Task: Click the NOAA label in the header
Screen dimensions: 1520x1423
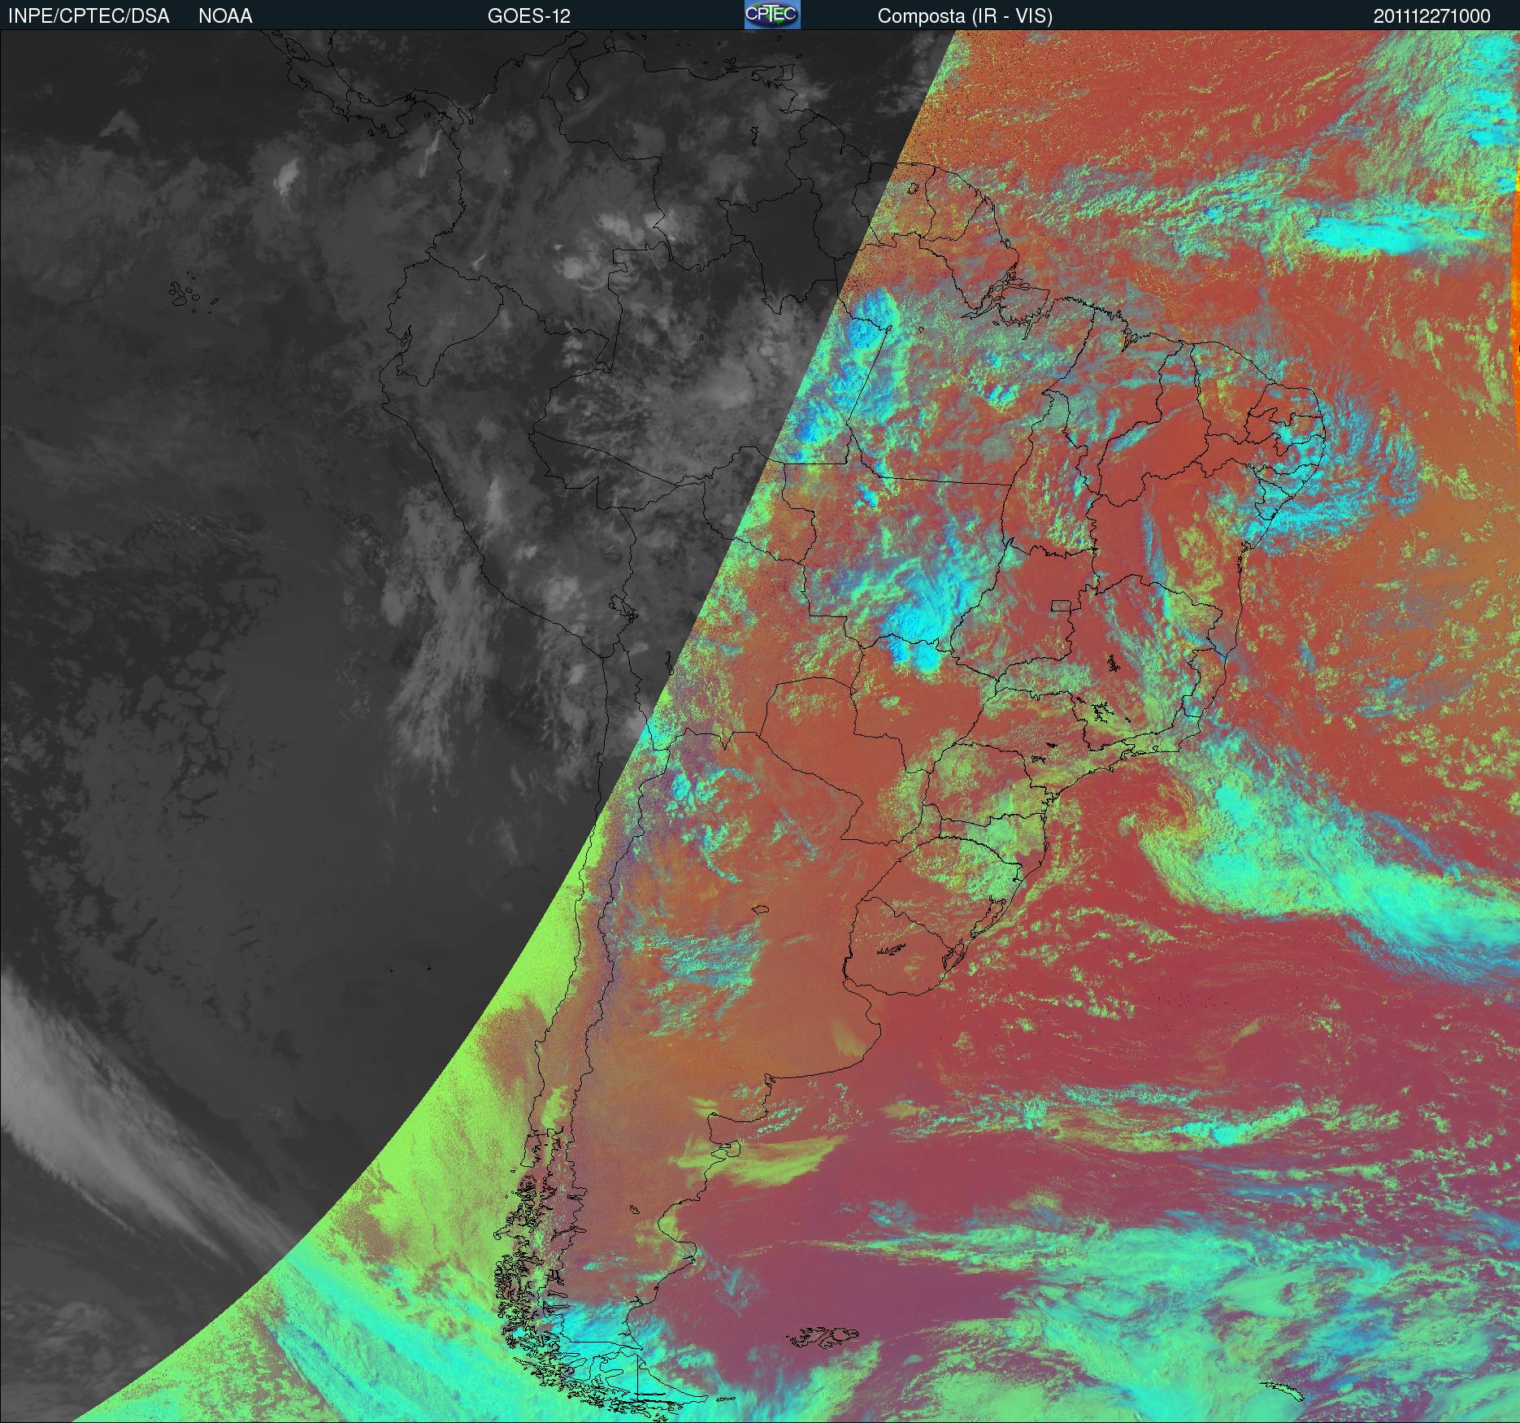Action: pyautogui.click(x=225, y=16)
